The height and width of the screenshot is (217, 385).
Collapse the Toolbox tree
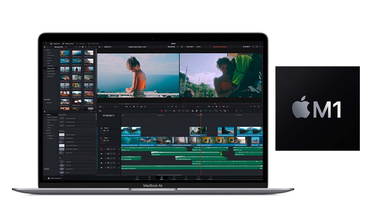45,115
